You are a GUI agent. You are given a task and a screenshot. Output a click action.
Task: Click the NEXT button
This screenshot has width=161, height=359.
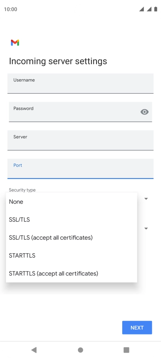(137, 328)
